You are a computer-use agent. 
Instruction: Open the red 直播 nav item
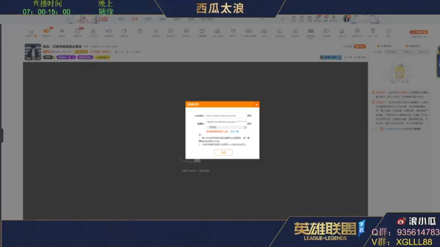tap(135, 19)
